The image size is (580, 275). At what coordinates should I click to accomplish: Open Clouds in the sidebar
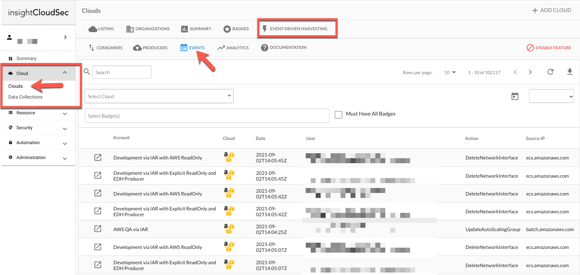click(x=15, y=86)
